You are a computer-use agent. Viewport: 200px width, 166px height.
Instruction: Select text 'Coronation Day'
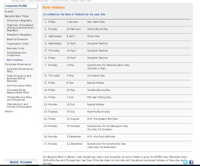tap(96, 76)
